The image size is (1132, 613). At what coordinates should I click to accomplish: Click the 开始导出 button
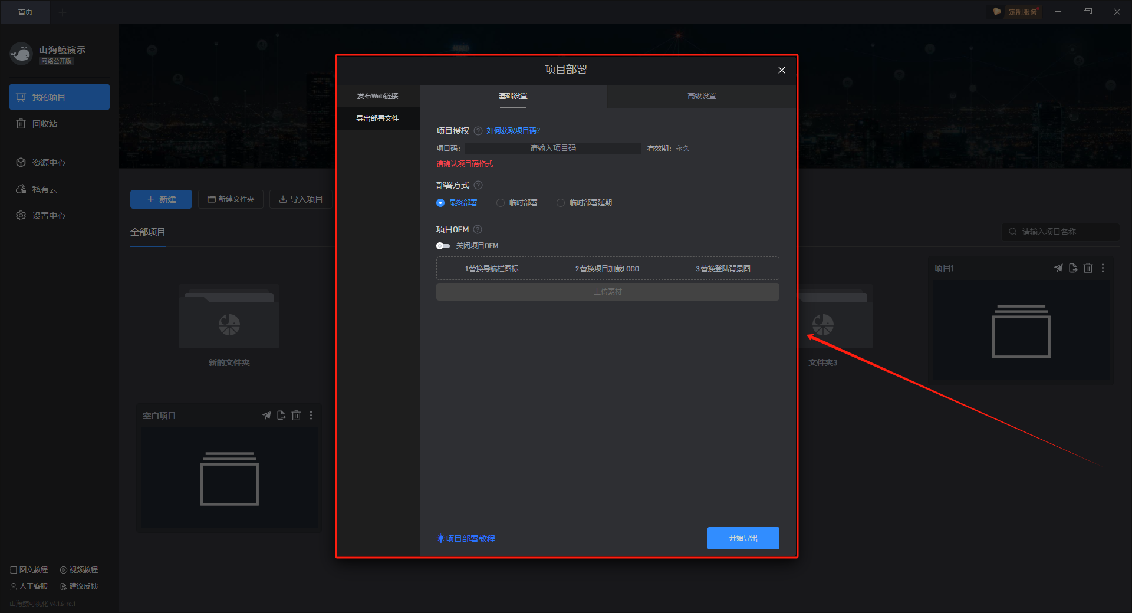pyautogui.click(x=743, y=538)
